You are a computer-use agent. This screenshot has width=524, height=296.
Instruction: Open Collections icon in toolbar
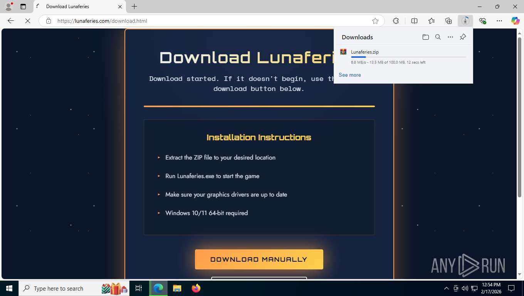(x=448, y=21)
